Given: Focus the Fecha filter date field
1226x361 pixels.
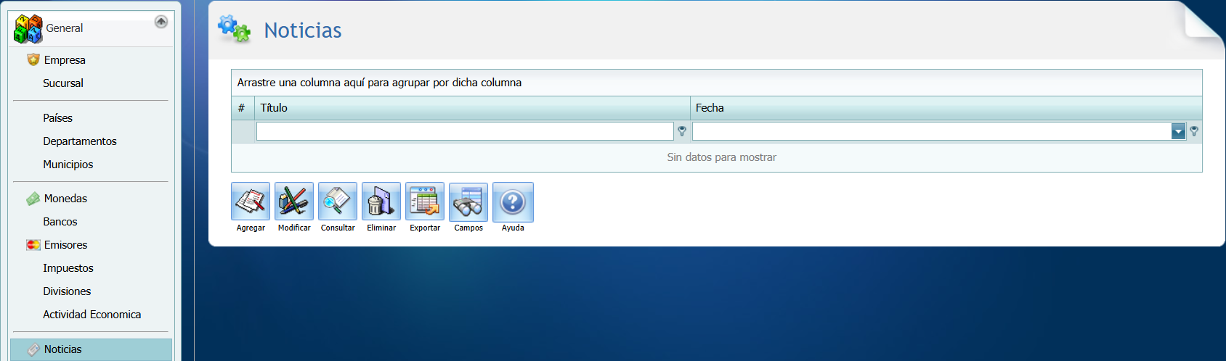Looking at the screenshot, I should click(932, 131).
